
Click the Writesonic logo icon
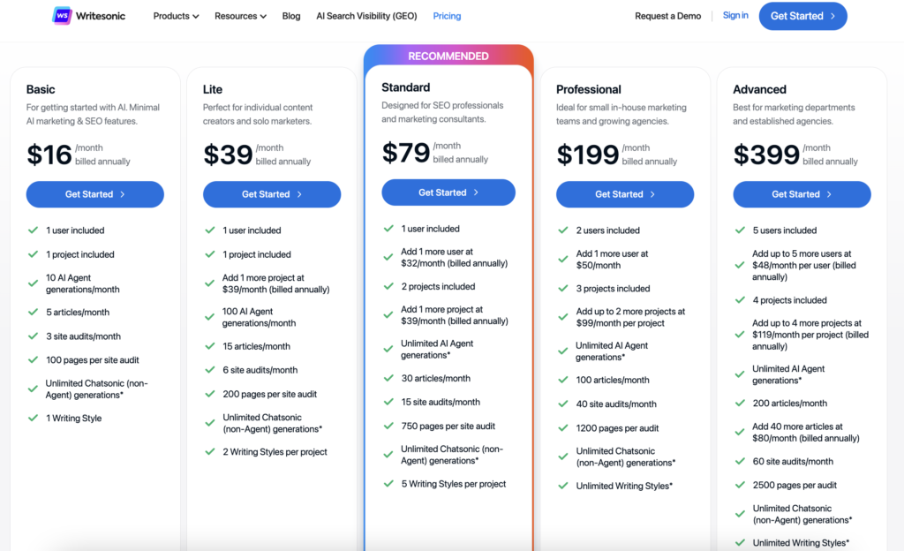(63, 16)
